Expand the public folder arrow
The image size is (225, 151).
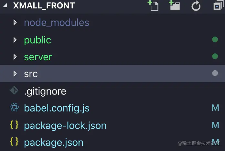coord(15,40)
